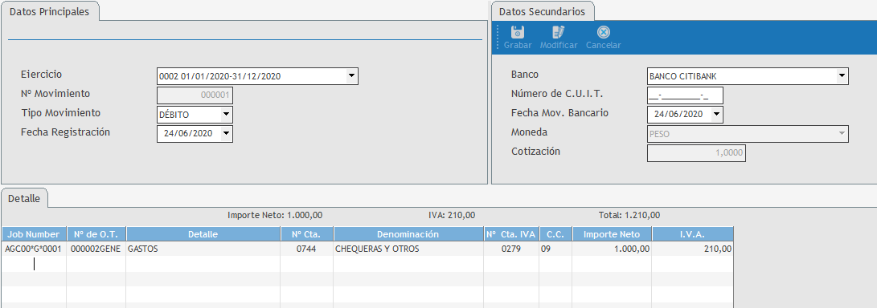
Task: Expand the Tipo Movimiento DÉBITO dropdown
Action: coord(226,115)
